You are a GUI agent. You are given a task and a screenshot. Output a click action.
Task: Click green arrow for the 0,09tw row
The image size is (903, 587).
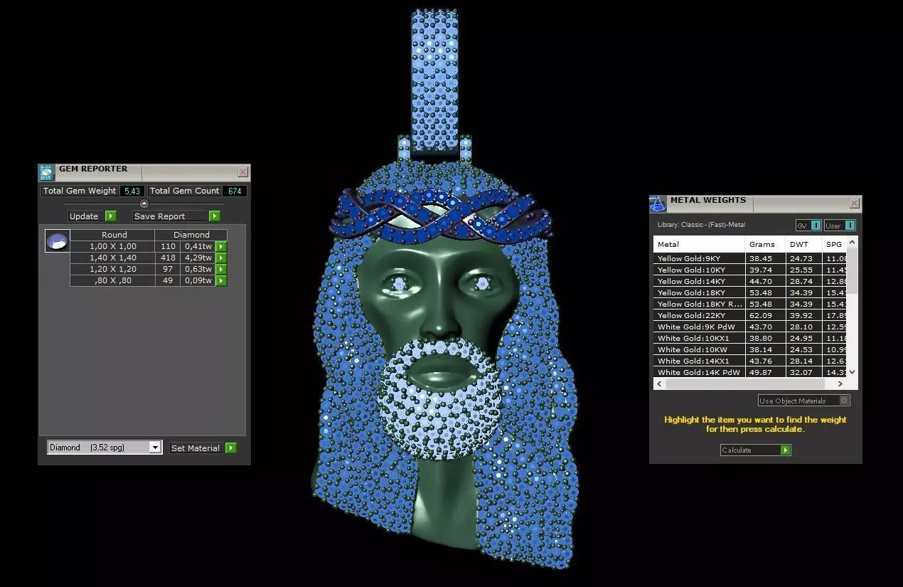[x=221, y=280]
